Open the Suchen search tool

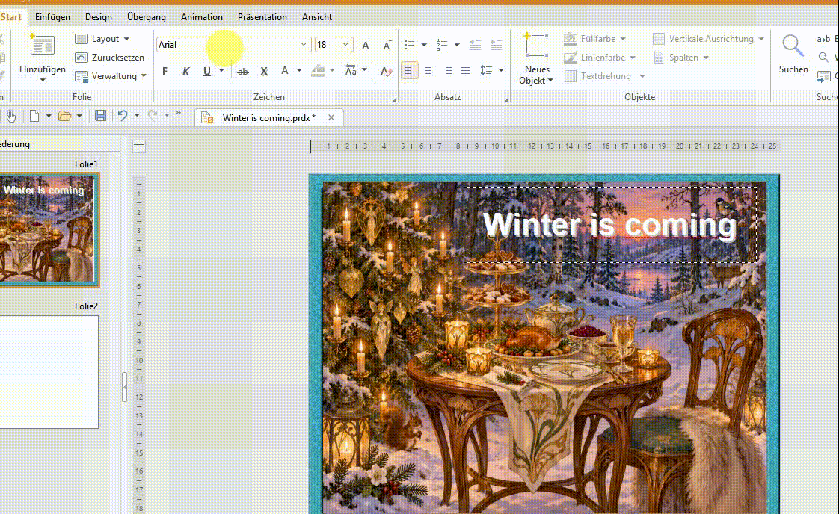point(793,54)
